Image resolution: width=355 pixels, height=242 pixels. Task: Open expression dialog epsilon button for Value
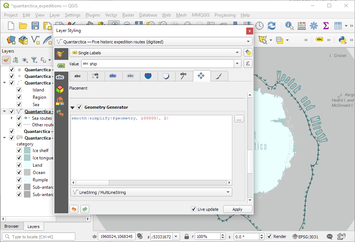(248, 64)
